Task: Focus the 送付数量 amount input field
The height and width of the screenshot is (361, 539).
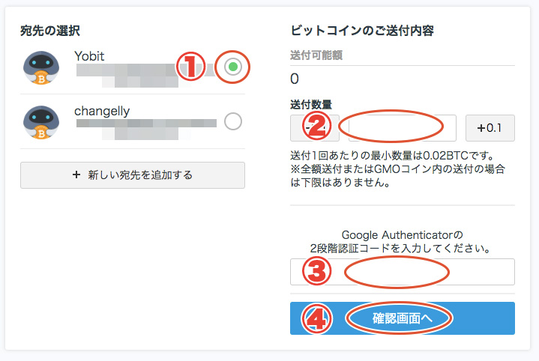Action: [x=402, y=128]
